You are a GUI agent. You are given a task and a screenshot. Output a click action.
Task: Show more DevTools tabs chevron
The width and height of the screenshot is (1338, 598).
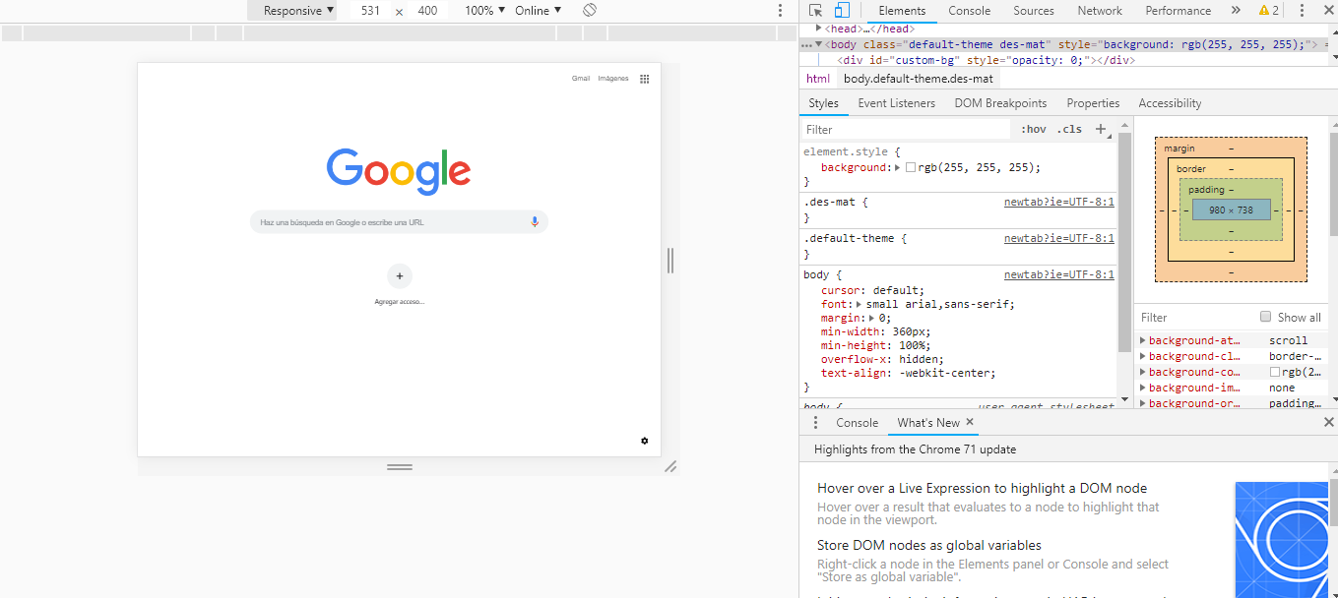pos(1236,11)
